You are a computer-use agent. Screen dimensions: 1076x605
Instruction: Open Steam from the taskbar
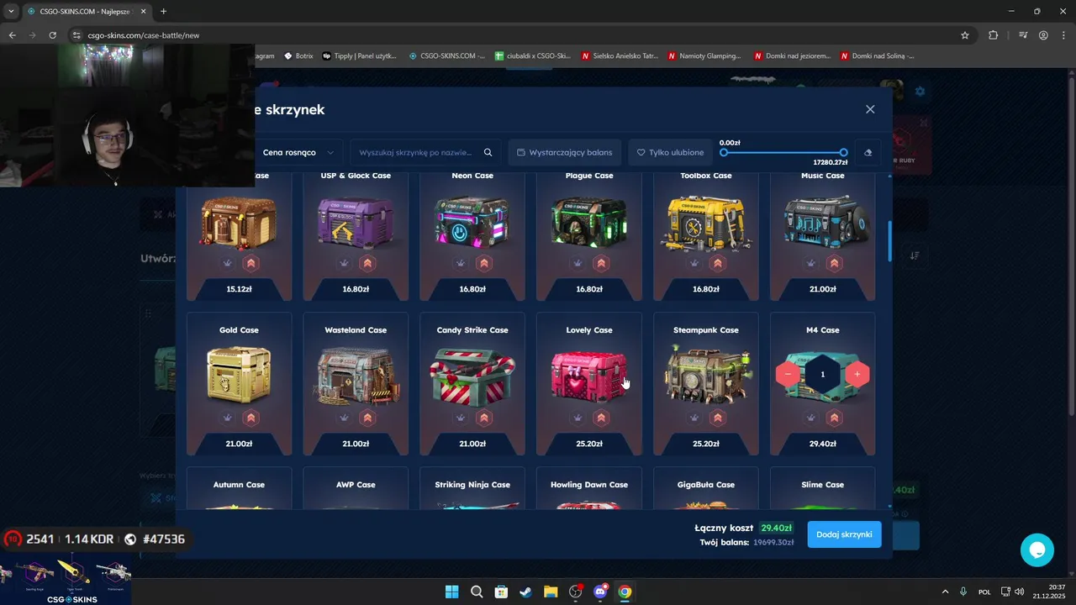[525, 592]
